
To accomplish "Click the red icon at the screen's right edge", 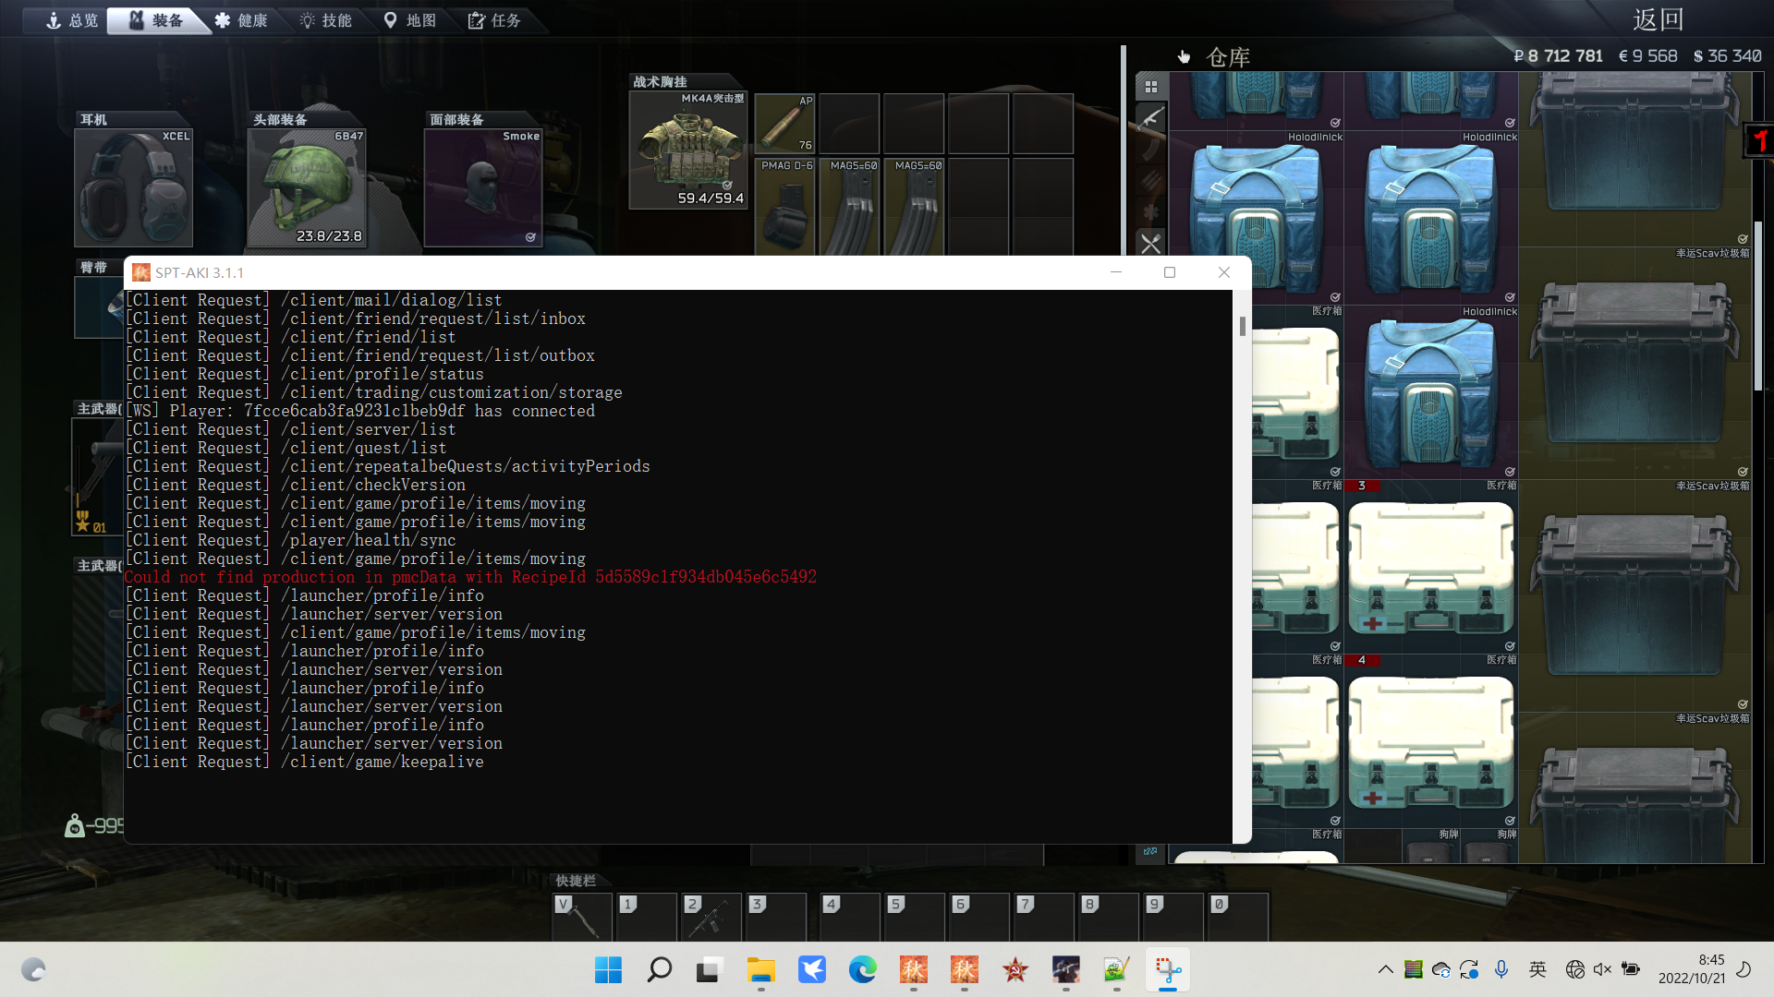I will (1760, 140).
